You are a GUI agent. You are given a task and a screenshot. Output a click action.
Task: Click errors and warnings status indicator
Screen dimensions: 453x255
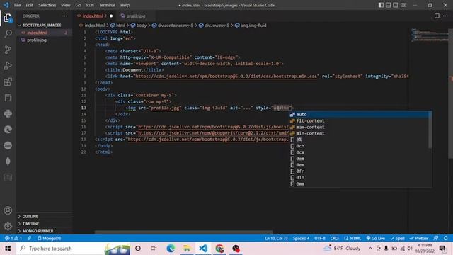tap(13, 238)
